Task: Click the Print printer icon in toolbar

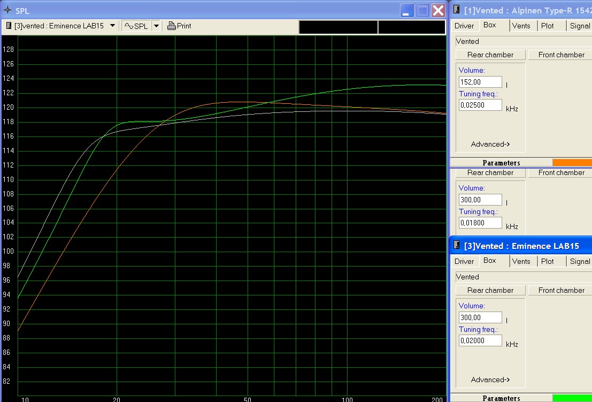Action: pos(171,26)
